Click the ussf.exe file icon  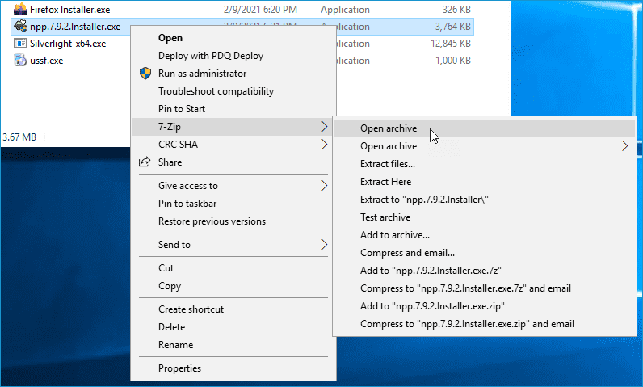click(x=20, y=61)
